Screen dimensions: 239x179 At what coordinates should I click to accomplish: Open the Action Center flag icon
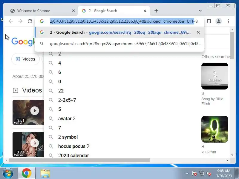tap(194, 173)
